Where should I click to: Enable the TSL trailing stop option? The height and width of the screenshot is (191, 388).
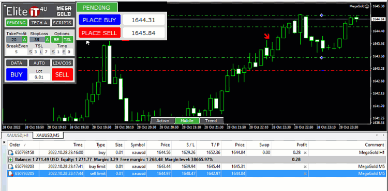(x=68, y=39)
